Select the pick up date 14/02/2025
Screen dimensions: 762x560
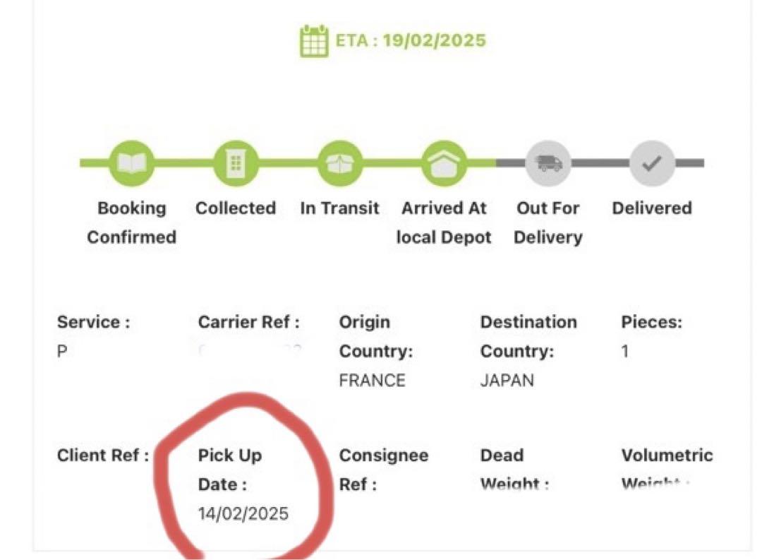[x=243, y=514]
